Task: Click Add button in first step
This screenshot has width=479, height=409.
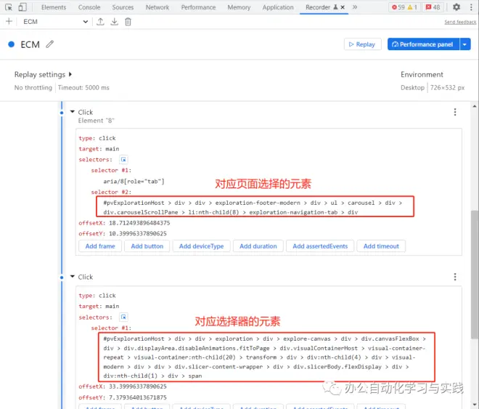Action: click(147, 246)
